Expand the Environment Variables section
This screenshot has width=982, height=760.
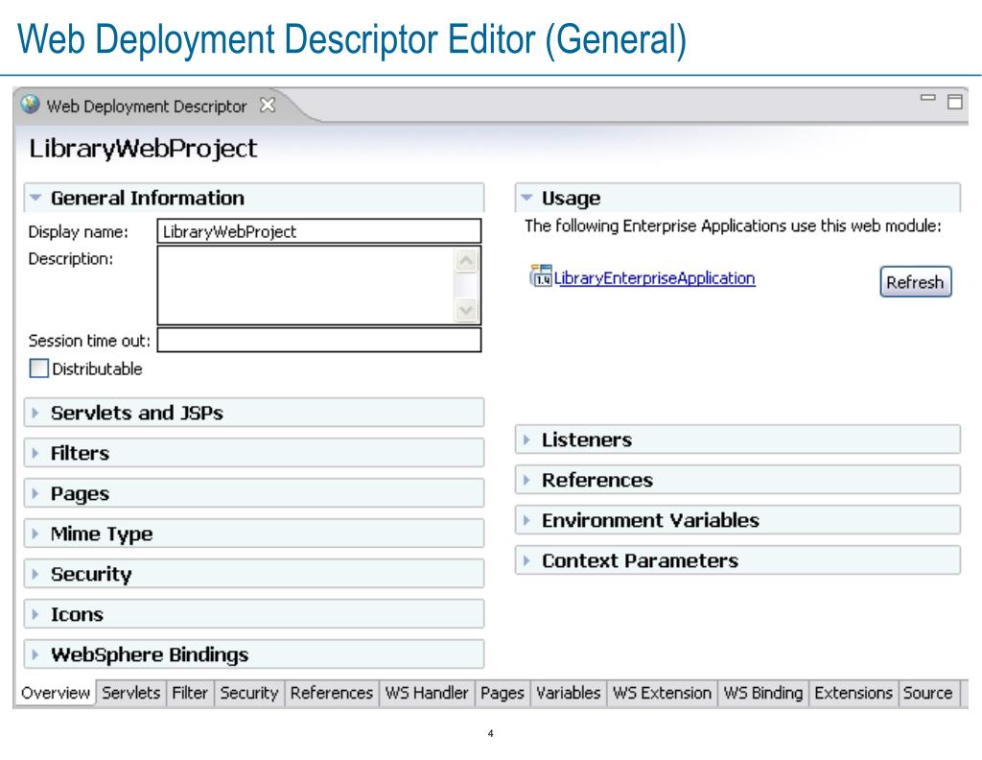(x=526, y=520)
